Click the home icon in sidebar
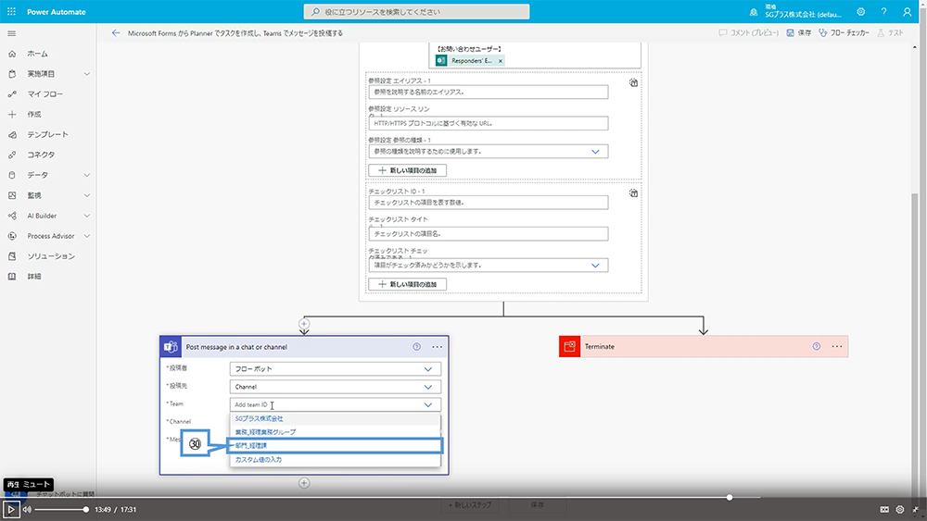 [12, 54]
